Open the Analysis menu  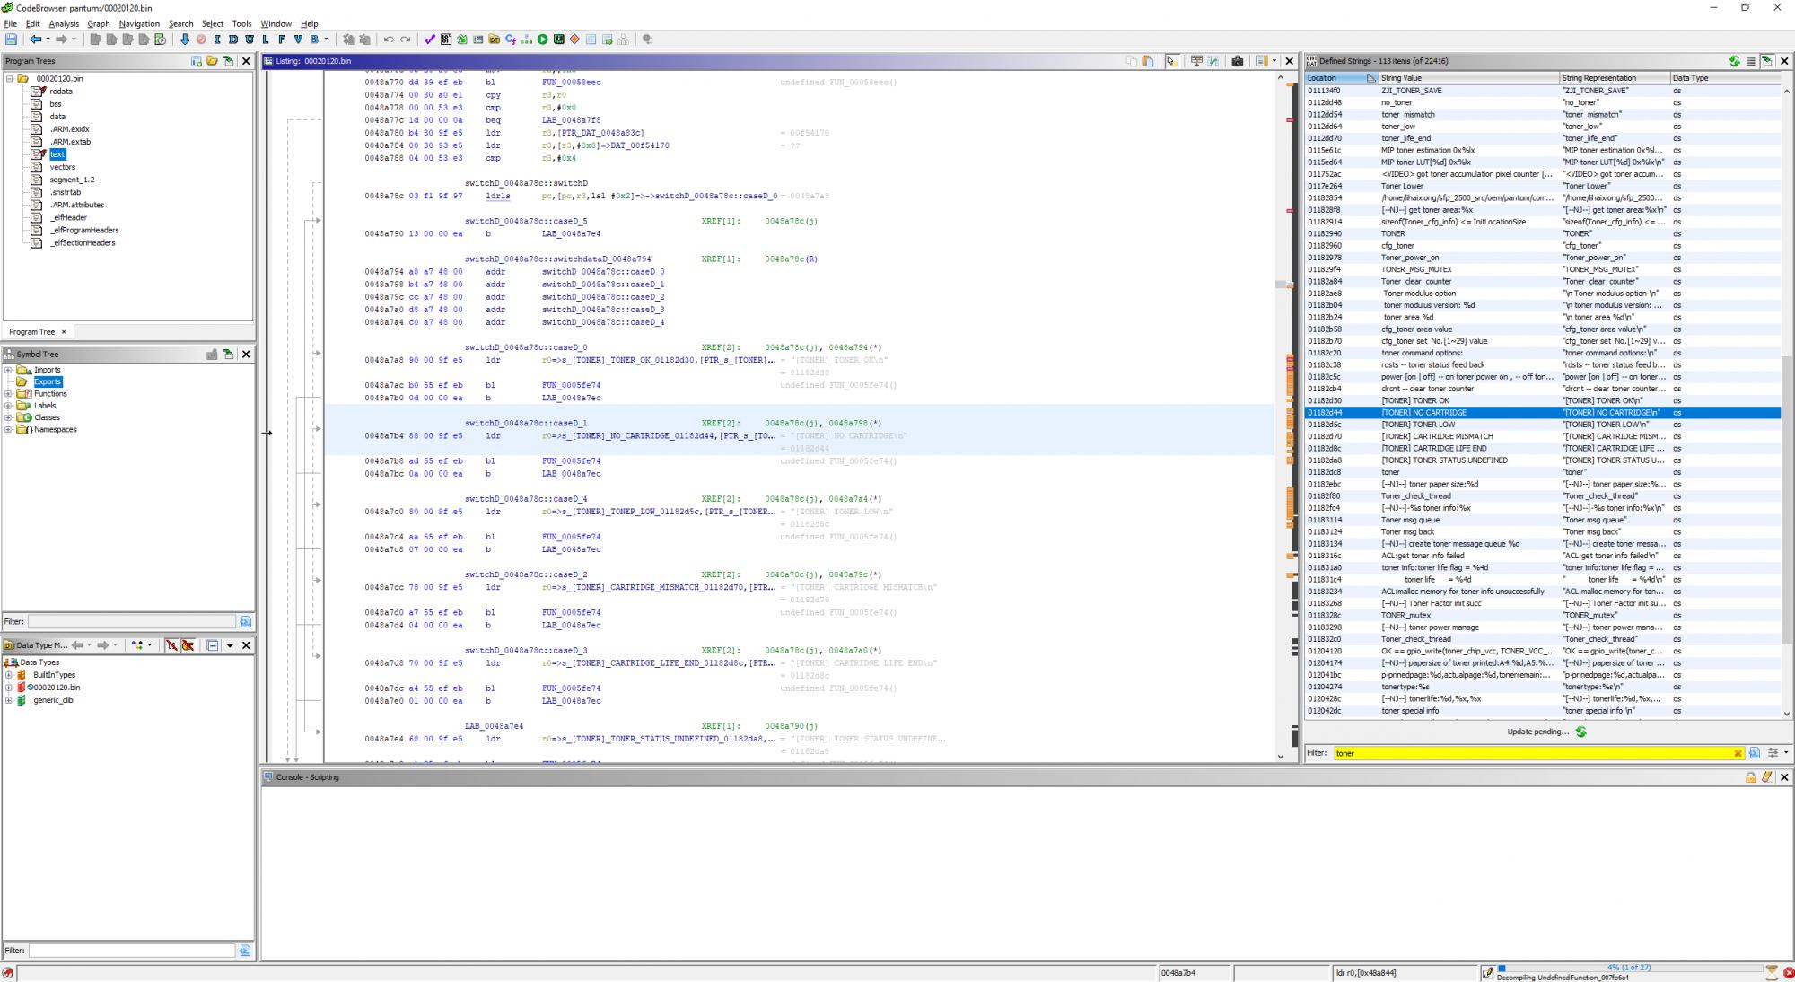(64, 23)
